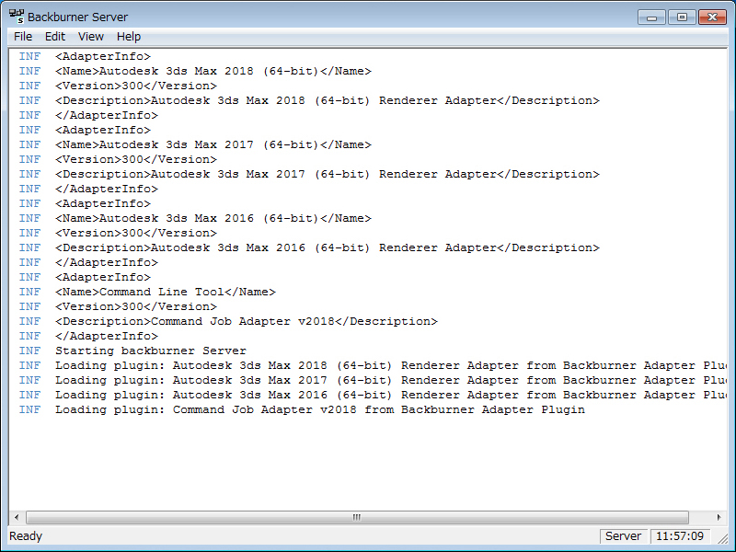Close the Backburner Server window
Screen dimensions: 736x552
click(x=712, y=17)
